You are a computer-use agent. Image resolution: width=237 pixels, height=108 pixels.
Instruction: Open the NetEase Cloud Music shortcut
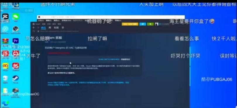pyautogui.click(x=5, y=53)
